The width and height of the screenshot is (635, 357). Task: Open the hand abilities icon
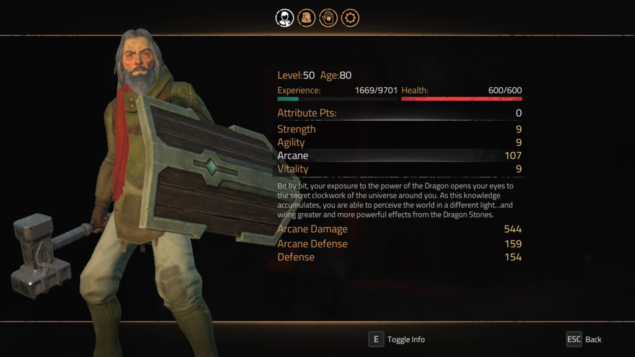[328, 18]
